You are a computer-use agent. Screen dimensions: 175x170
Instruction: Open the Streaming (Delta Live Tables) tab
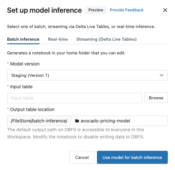106,39
